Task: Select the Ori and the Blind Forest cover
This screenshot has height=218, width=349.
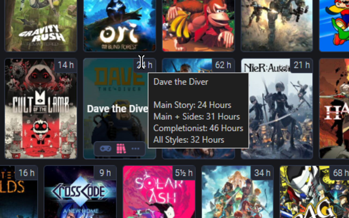Action: [120, 26]
